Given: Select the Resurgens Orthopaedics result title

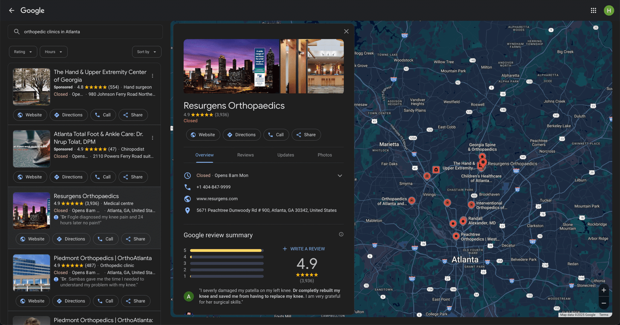Looking at the screenshot, I should [x=86, y=196].
